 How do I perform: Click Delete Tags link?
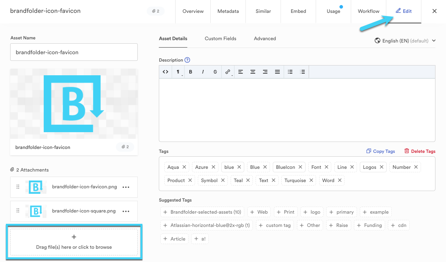point(420,151)
